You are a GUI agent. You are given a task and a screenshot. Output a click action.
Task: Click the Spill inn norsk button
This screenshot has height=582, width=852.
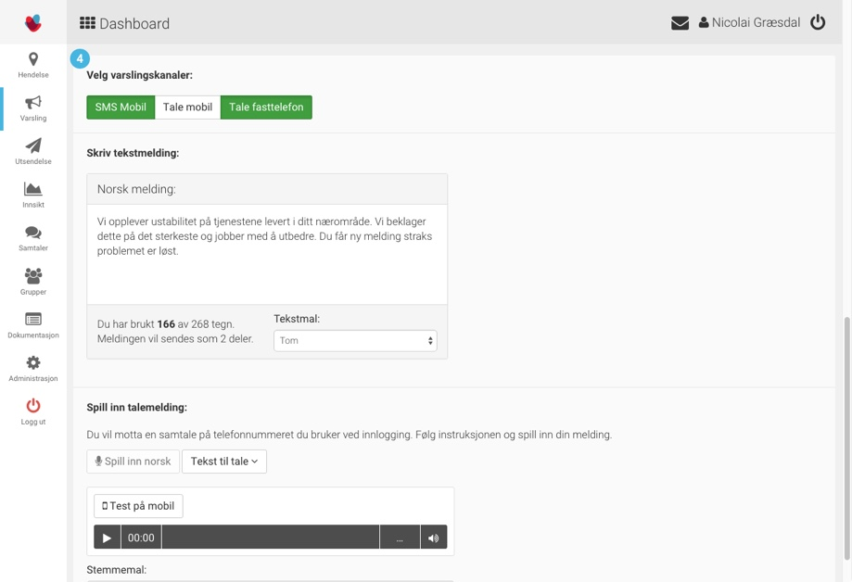tap(133, 462)
